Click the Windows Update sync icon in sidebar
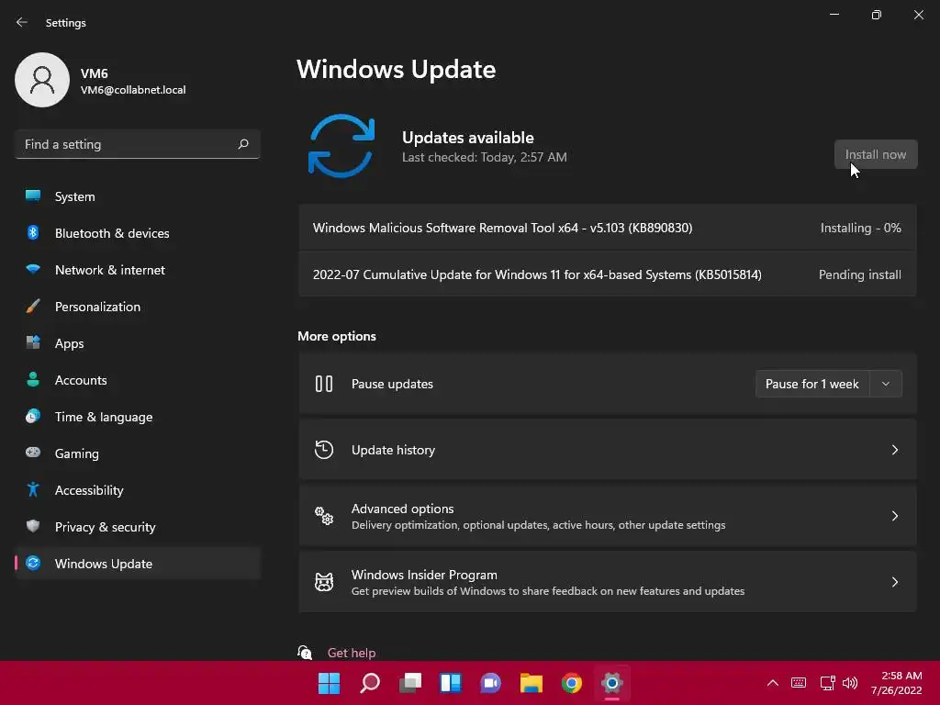Viewport: 940px width, 705px height. (33, 563)
